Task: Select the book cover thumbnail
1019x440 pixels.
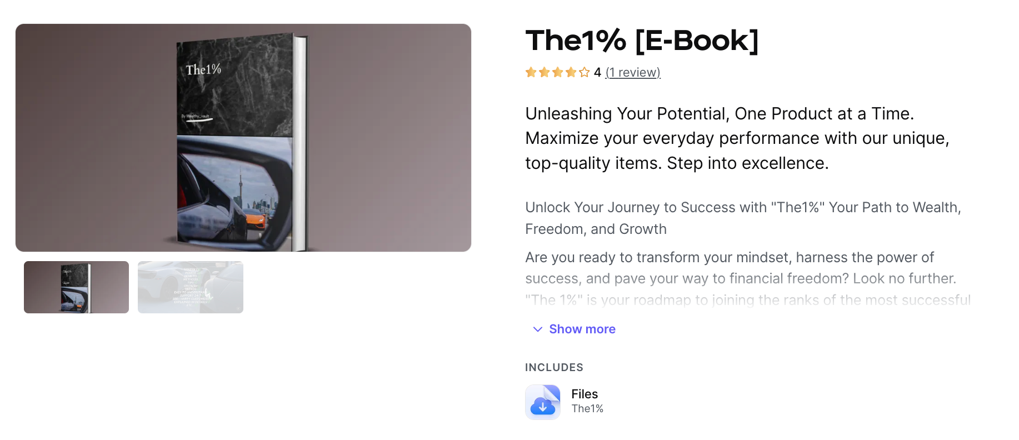Action: pyautogui.click(x=76, y=287)
